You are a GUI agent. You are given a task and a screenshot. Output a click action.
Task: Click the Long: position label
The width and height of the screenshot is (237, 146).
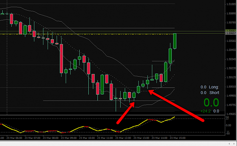point(214,87)
